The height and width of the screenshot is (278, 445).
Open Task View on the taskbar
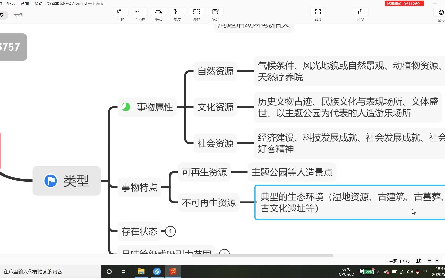coord(125,272)
